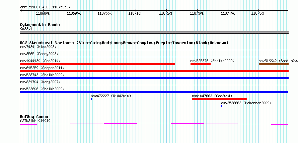Screen dimensions: 298x143
Task: Click the chr9:118672438..118759527 coordinate label
Action: click(45, 7)
